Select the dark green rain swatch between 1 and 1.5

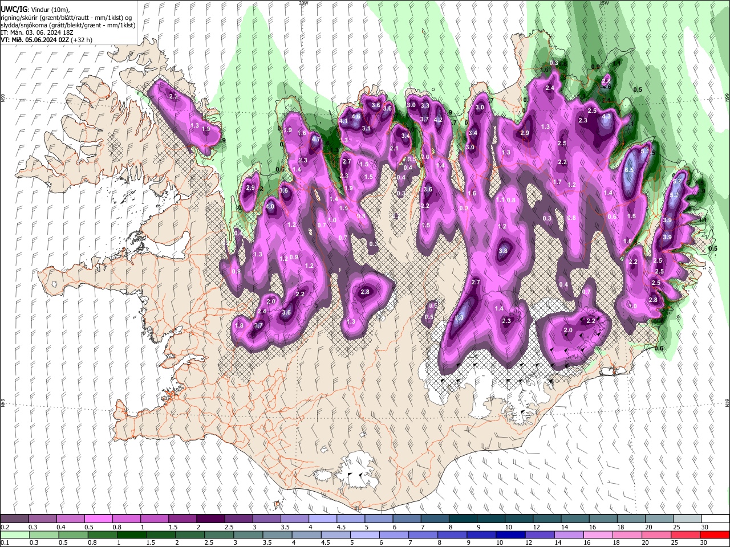click(131, 534)
